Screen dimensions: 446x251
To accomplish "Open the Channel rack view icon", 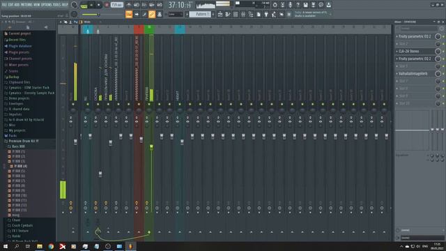I will (236, 14).
